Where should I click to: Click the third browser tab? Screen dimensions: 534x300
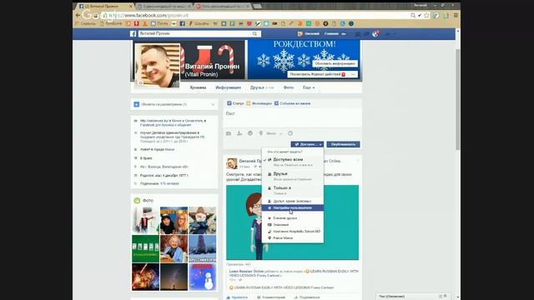point(223,6)
